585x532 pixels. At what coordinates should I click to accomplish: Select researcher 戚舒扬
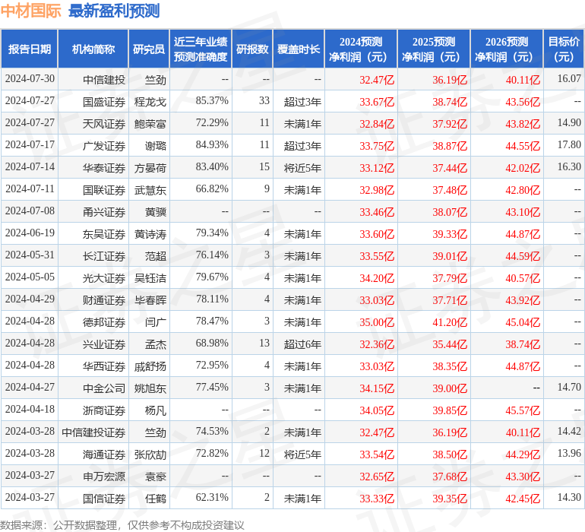tap(150, 366)
